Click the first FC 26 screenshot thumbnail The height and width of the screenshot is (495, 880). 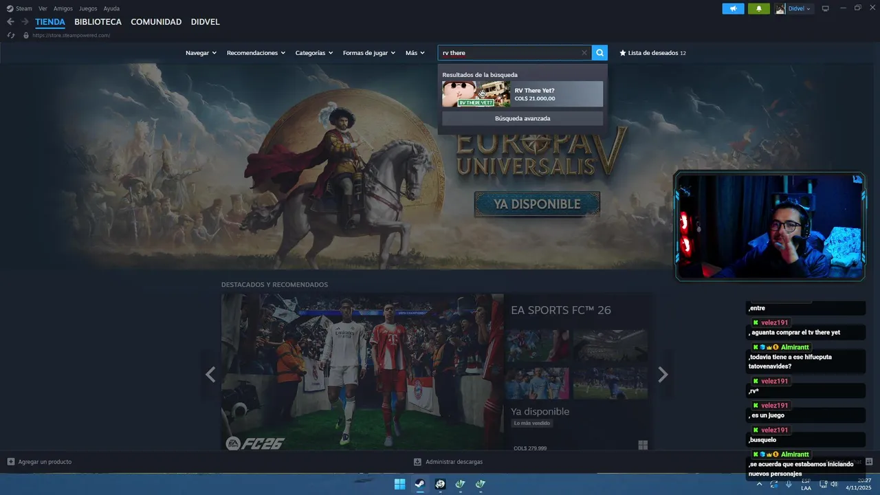pos(538,346)
